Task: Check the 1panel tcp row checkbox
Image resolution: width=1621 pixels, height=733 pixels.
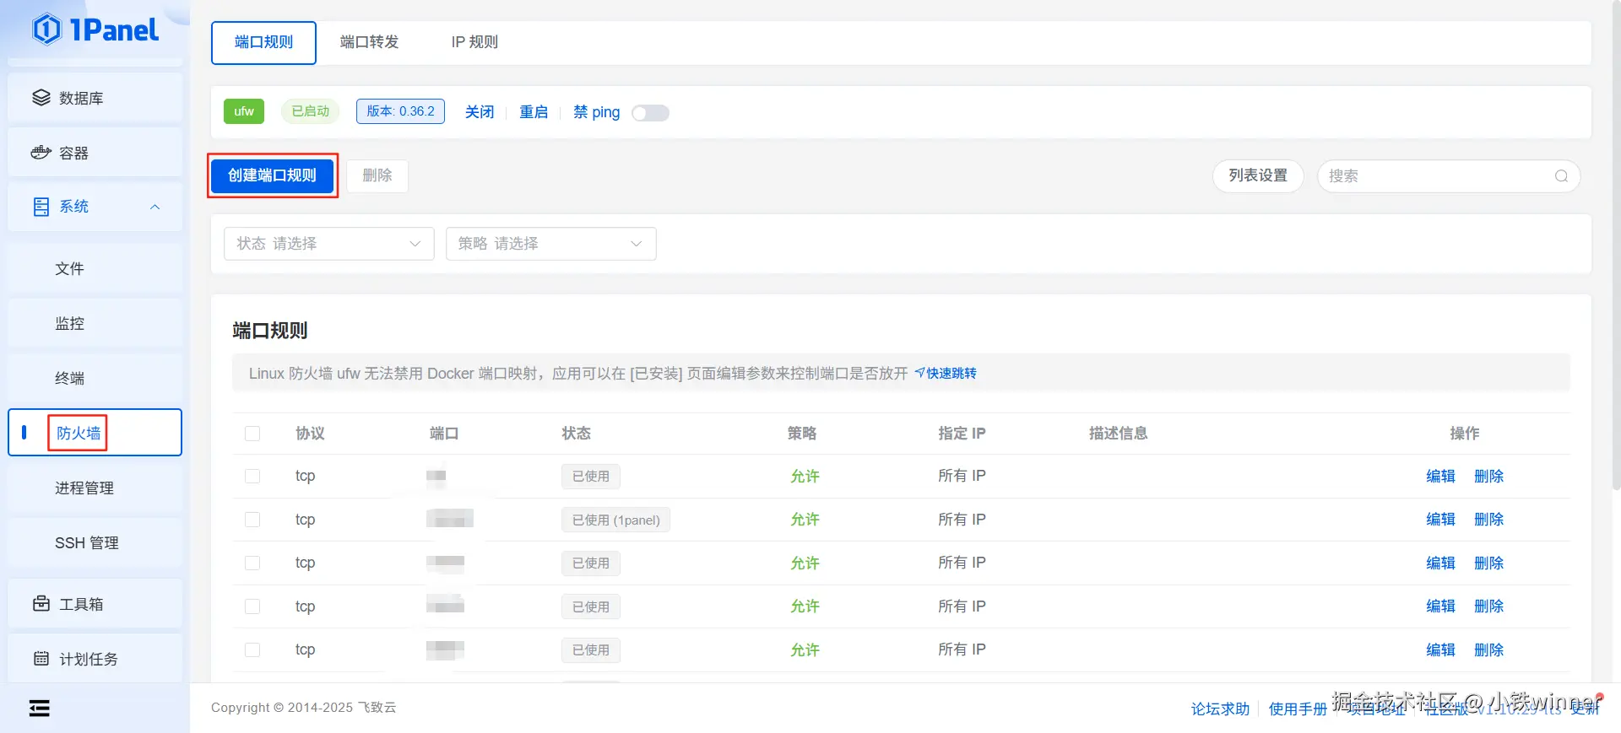Action: point(252,520)
